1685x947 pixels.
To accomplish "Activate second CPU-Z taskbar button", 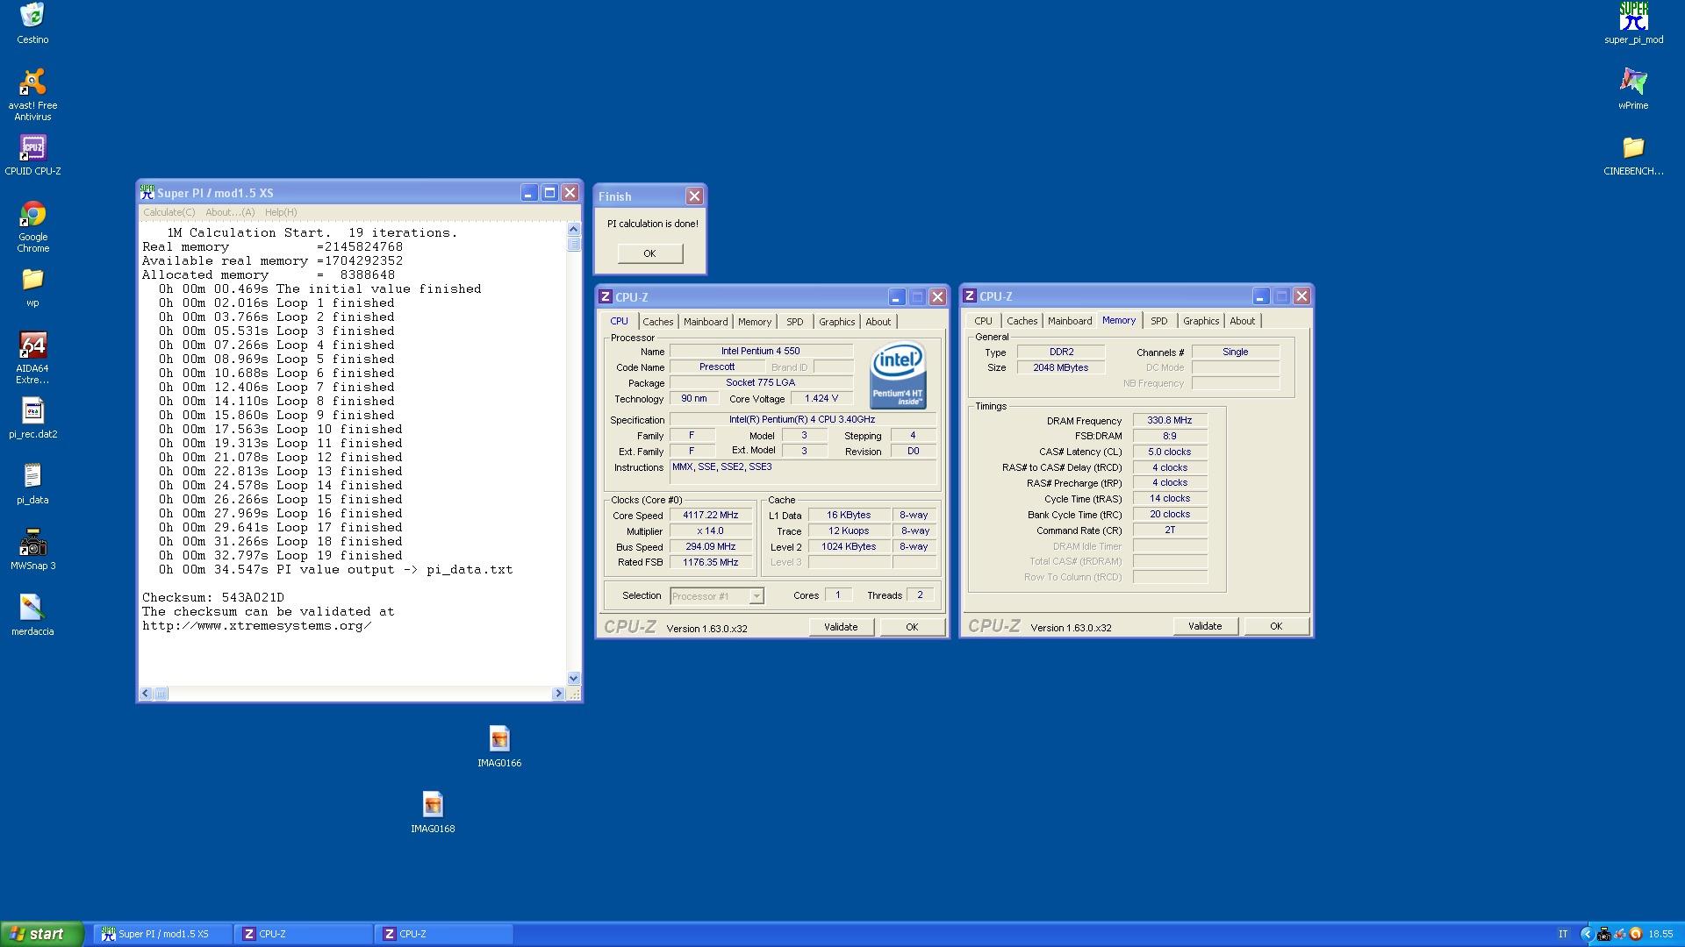I will tap(444, 934).
